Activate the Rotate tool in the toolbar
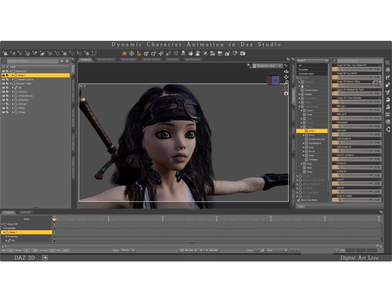This screenshot has width=392, height=302. click(x=153, y=53)
